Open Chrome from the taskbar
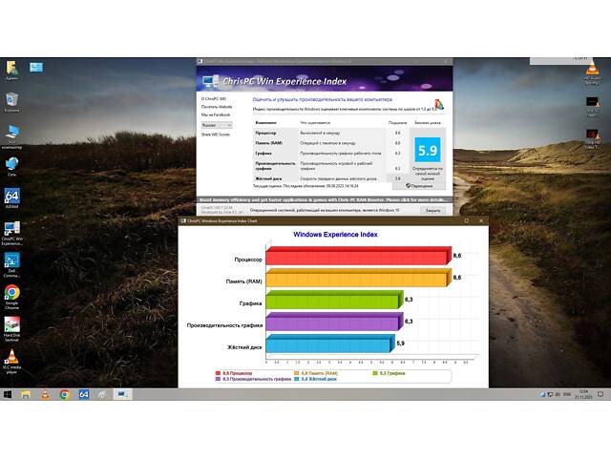 64,394
